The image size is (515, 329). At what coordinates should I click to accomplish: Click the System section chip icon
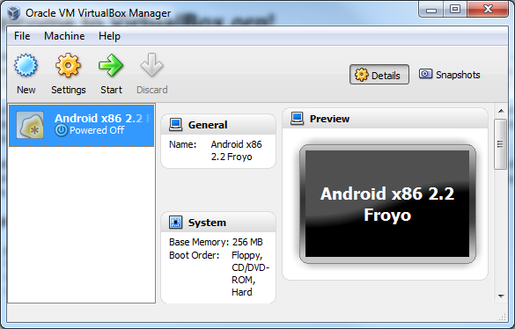click(x=175, y=223)
